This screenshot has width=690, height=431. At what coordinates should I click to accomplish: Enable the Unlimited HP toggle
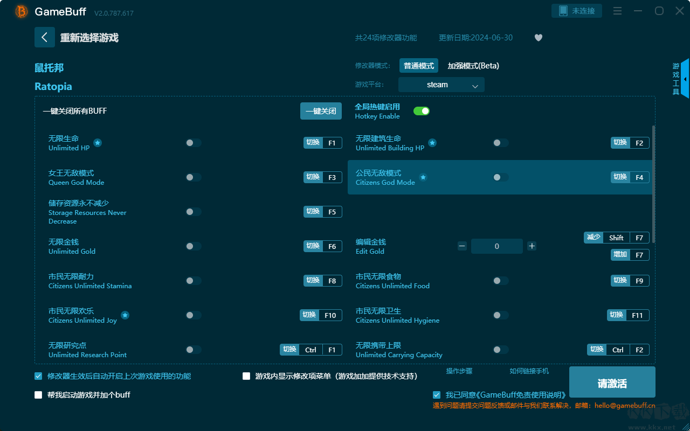194,143
